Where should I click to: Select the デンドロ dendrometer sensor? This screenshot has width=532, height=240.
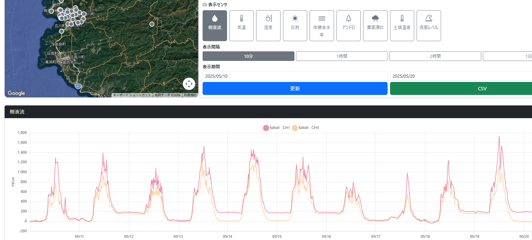[349, 26]
